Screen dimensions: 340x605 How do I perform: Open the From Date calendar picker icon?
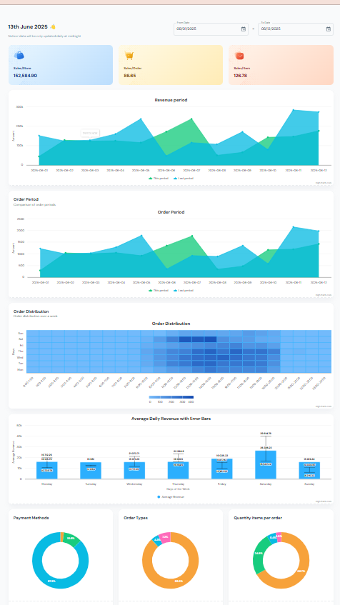pyautogui.click(x=244, y=29)
